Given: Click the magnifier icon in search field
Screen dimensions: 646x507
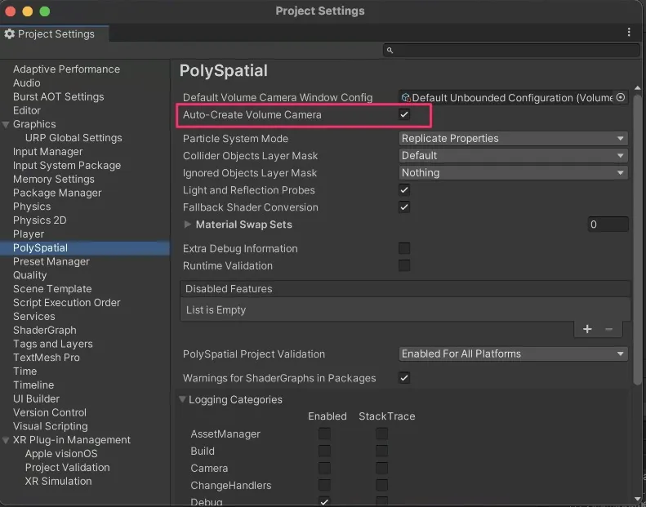Looking at the screenshot, I should point(390,51).
